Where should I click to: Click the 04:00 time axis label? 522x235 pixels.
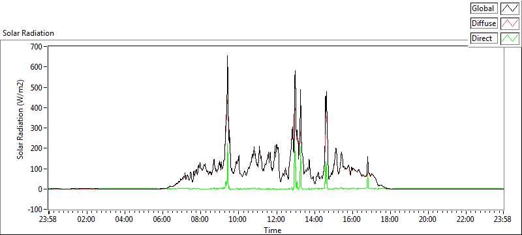click(x=125, y=219)
